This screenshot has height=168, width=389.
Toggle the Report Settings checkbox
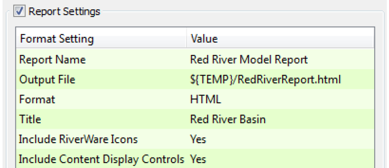click(19, 12)
